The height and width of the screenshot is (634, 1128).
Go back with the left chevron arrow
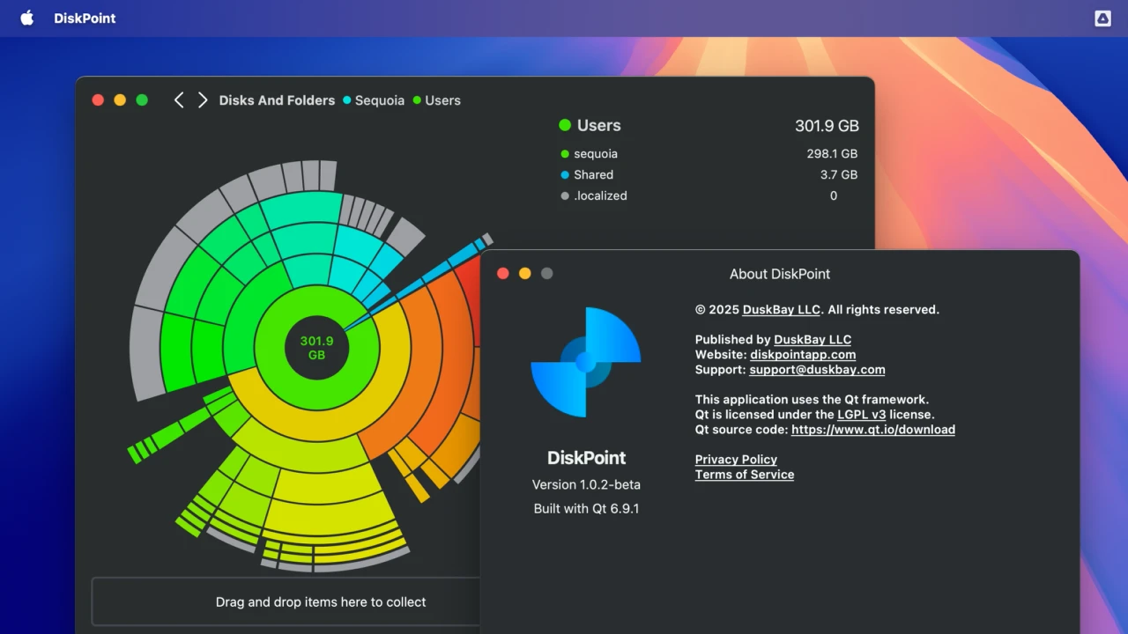pos(179,100)
